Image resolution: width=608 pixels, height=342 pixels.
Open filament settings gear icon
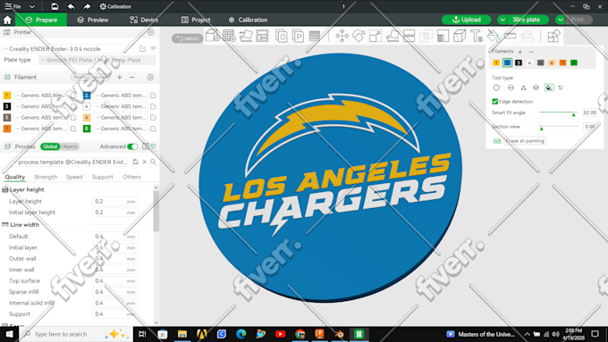[150, 78]
